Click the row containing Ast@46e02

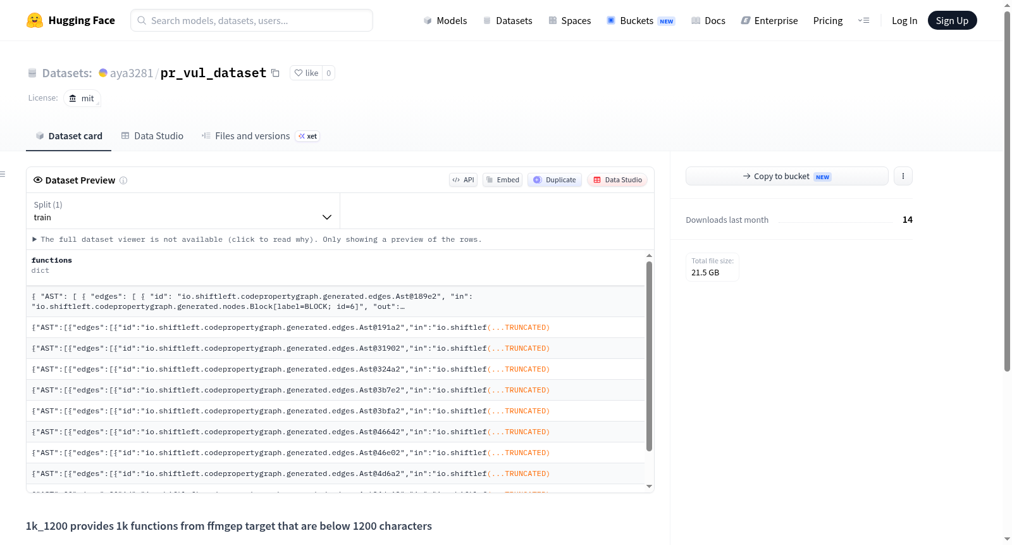pyautogui.click(x=335, y=453)
